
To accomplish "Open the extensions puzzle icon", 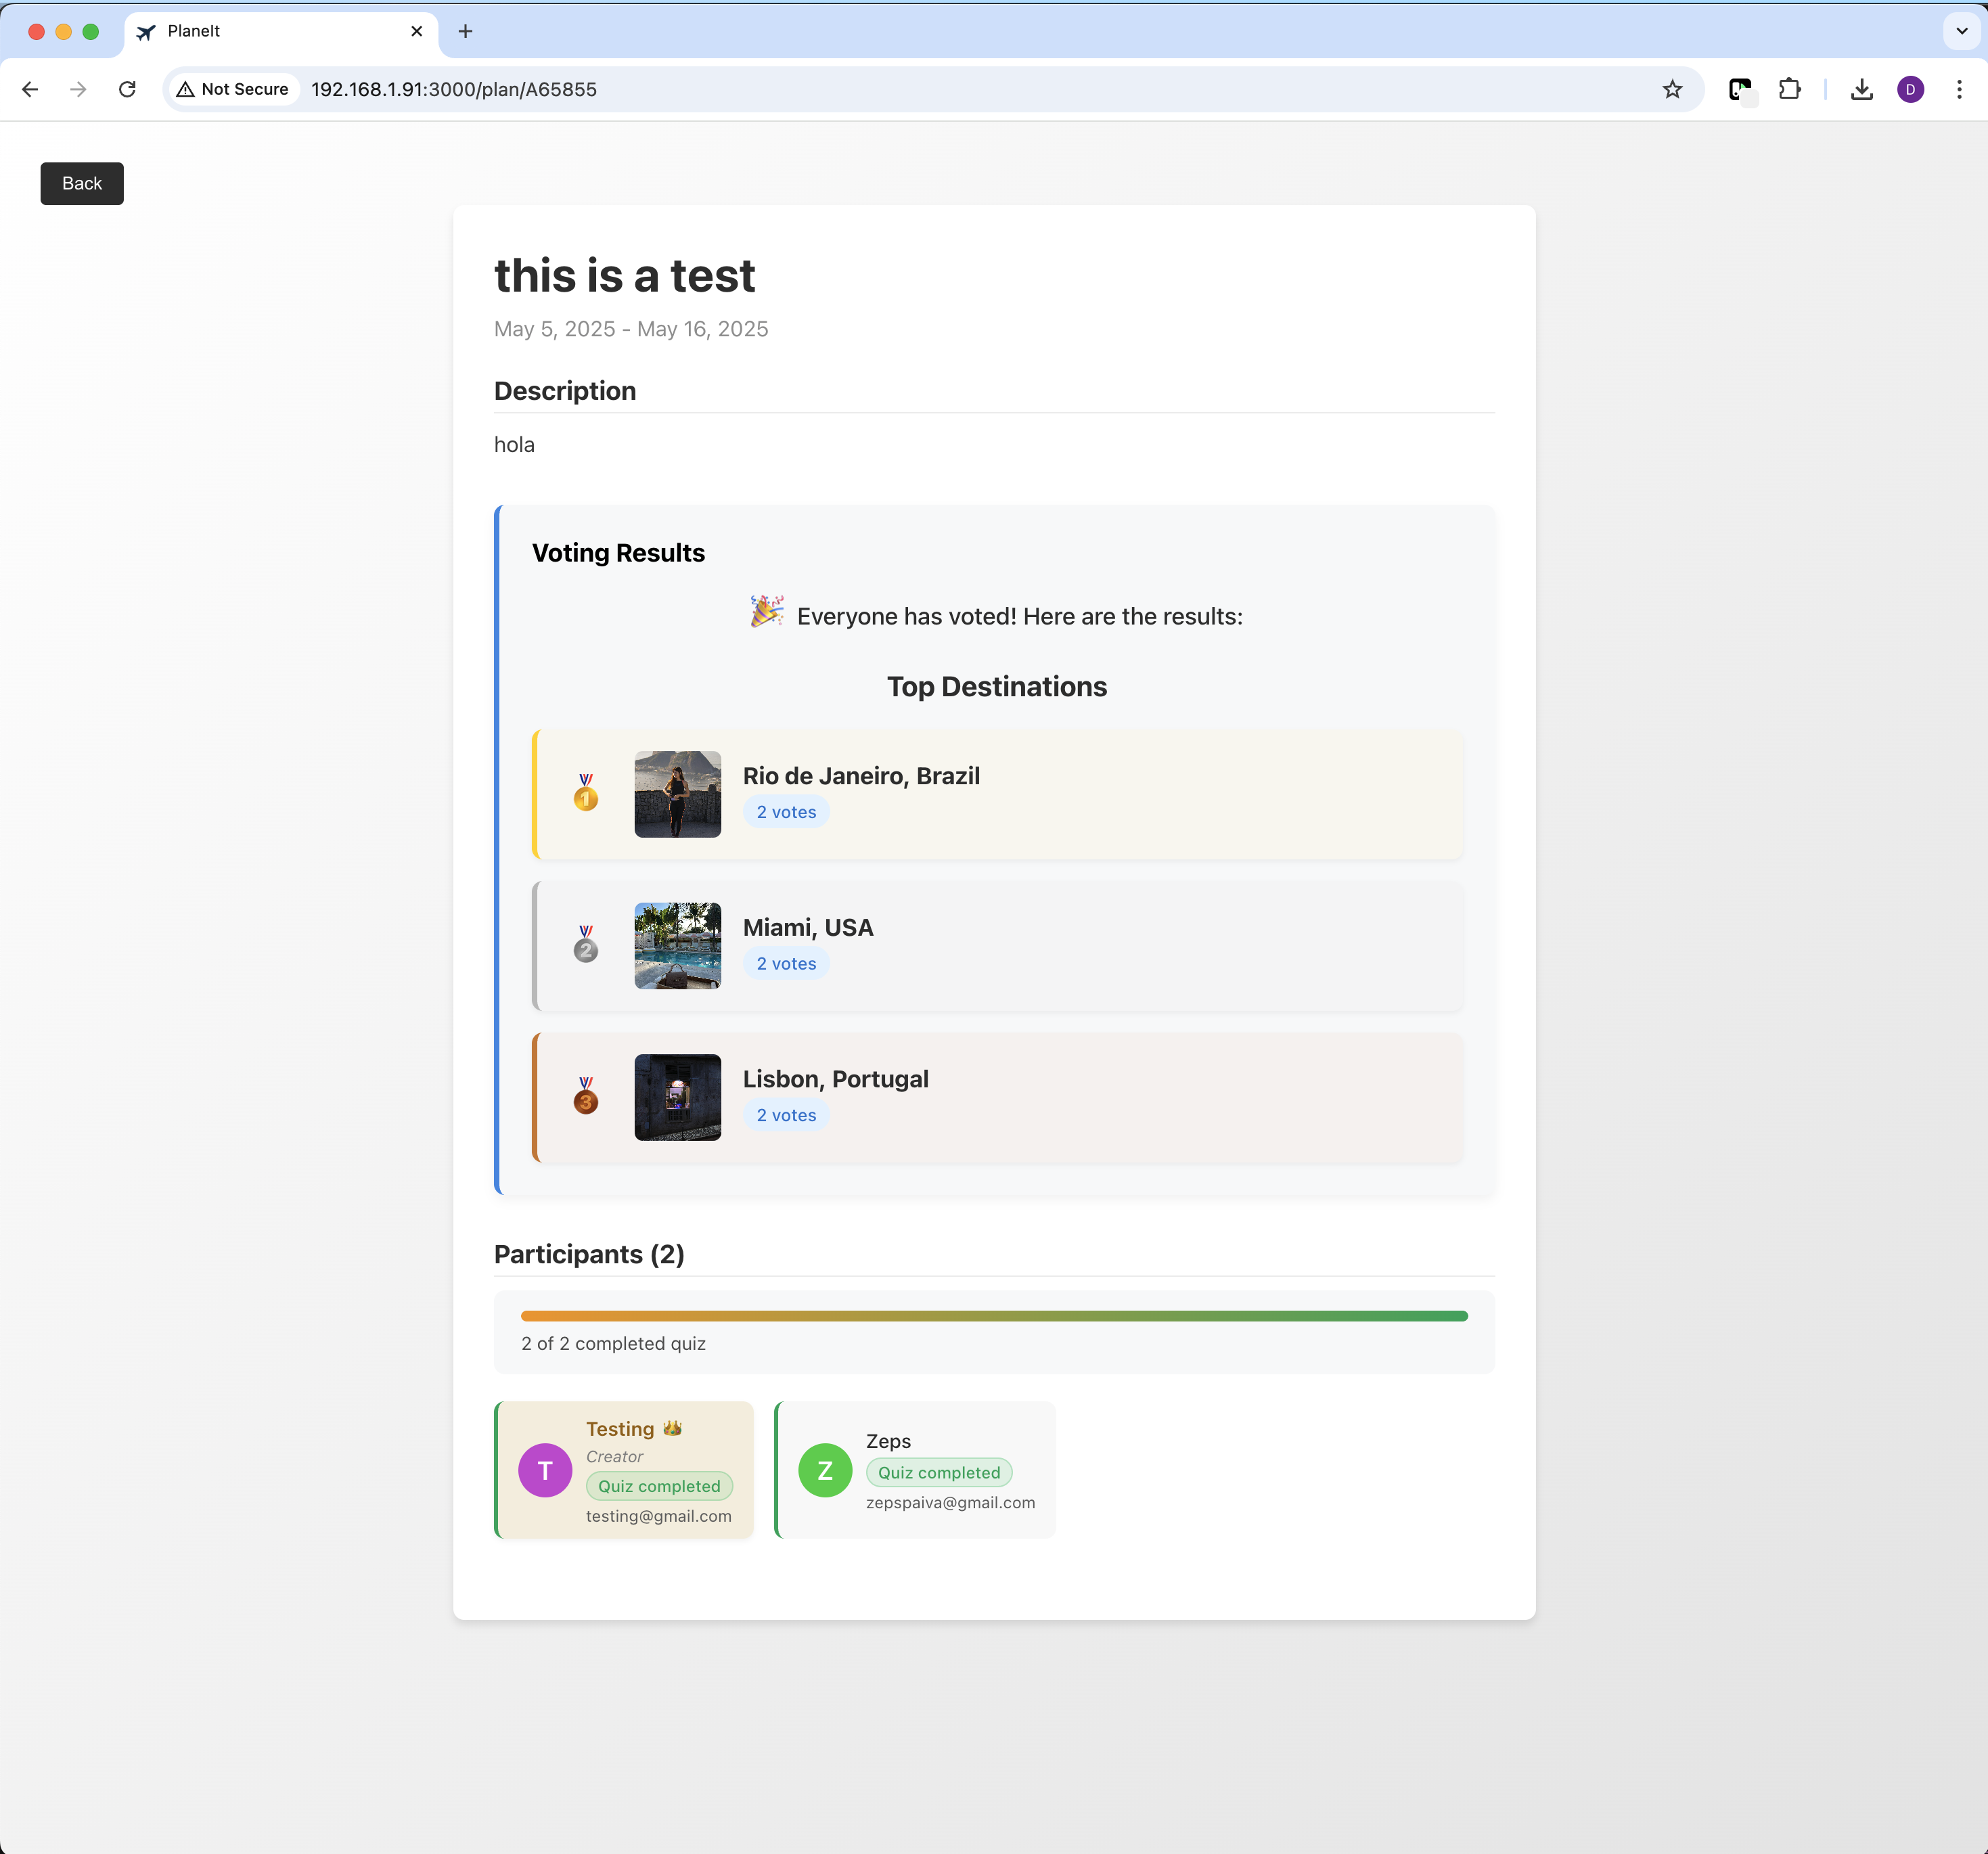I will [x=1789, y=89].
